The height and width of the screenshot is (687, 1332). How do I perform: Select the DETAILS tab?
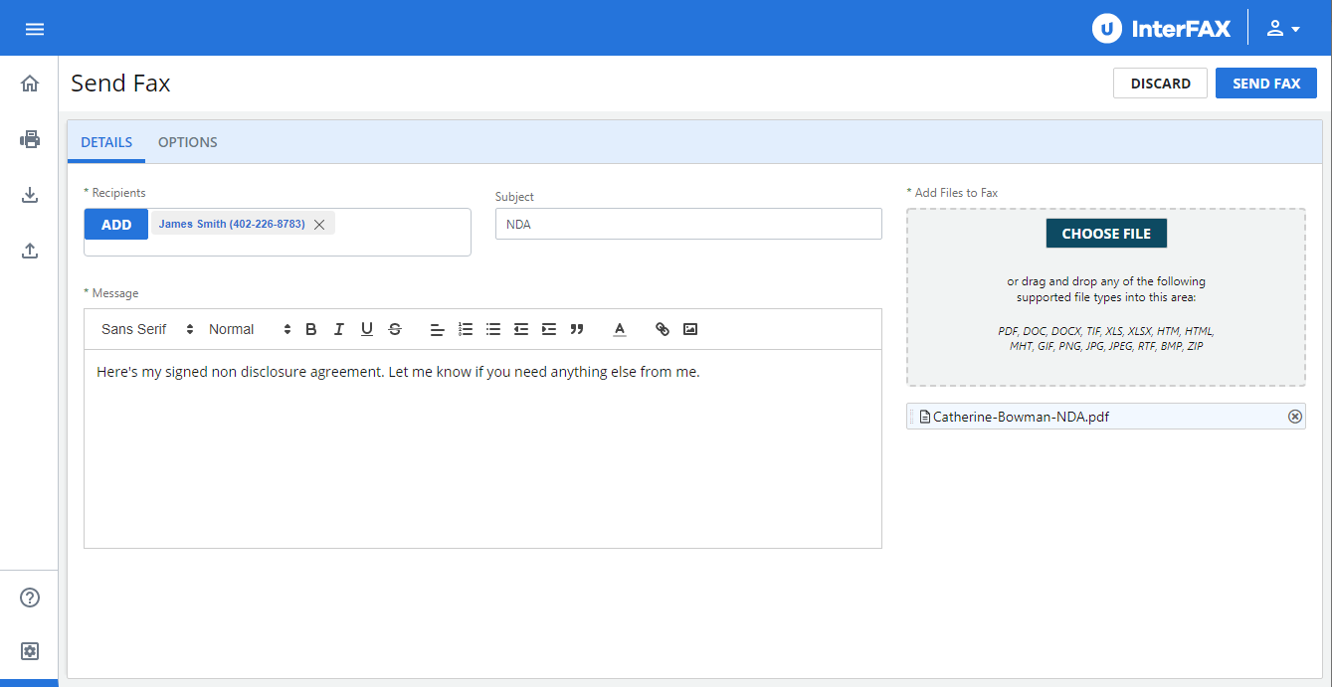[106, 142]
